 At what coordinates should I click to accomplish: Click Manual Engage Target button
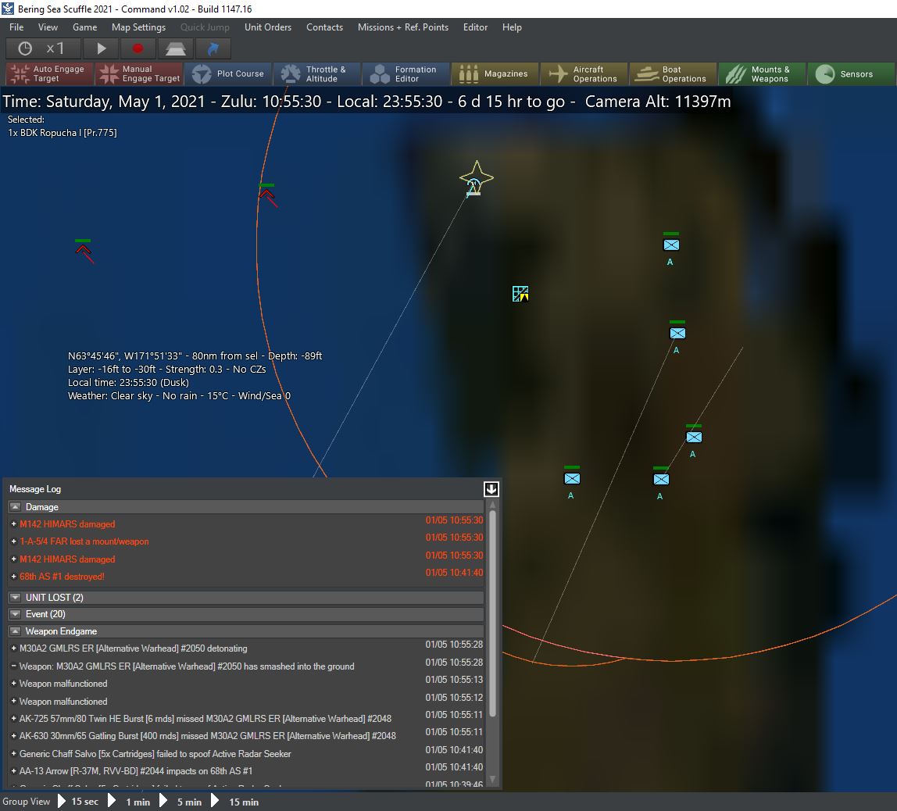tap(139, 73)
